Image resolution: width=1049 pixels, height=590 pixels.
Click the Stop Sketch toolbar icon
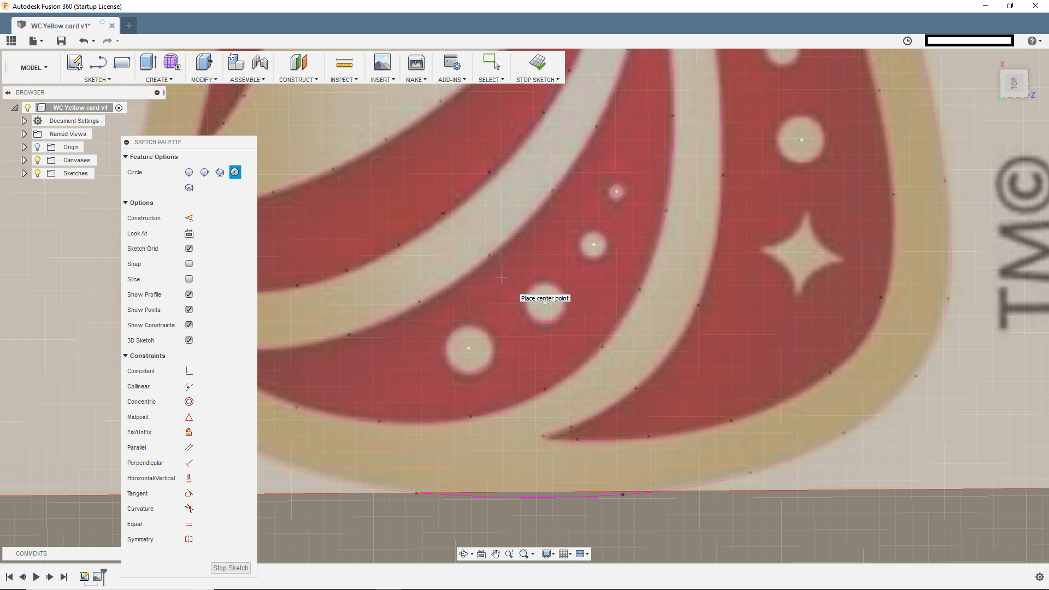(x=538, y=62)
